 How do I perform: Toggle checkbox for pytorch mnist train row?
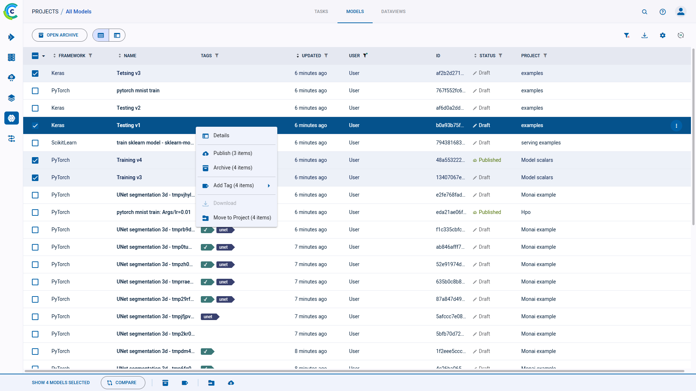pyautogui.click(x=36, y=91)
